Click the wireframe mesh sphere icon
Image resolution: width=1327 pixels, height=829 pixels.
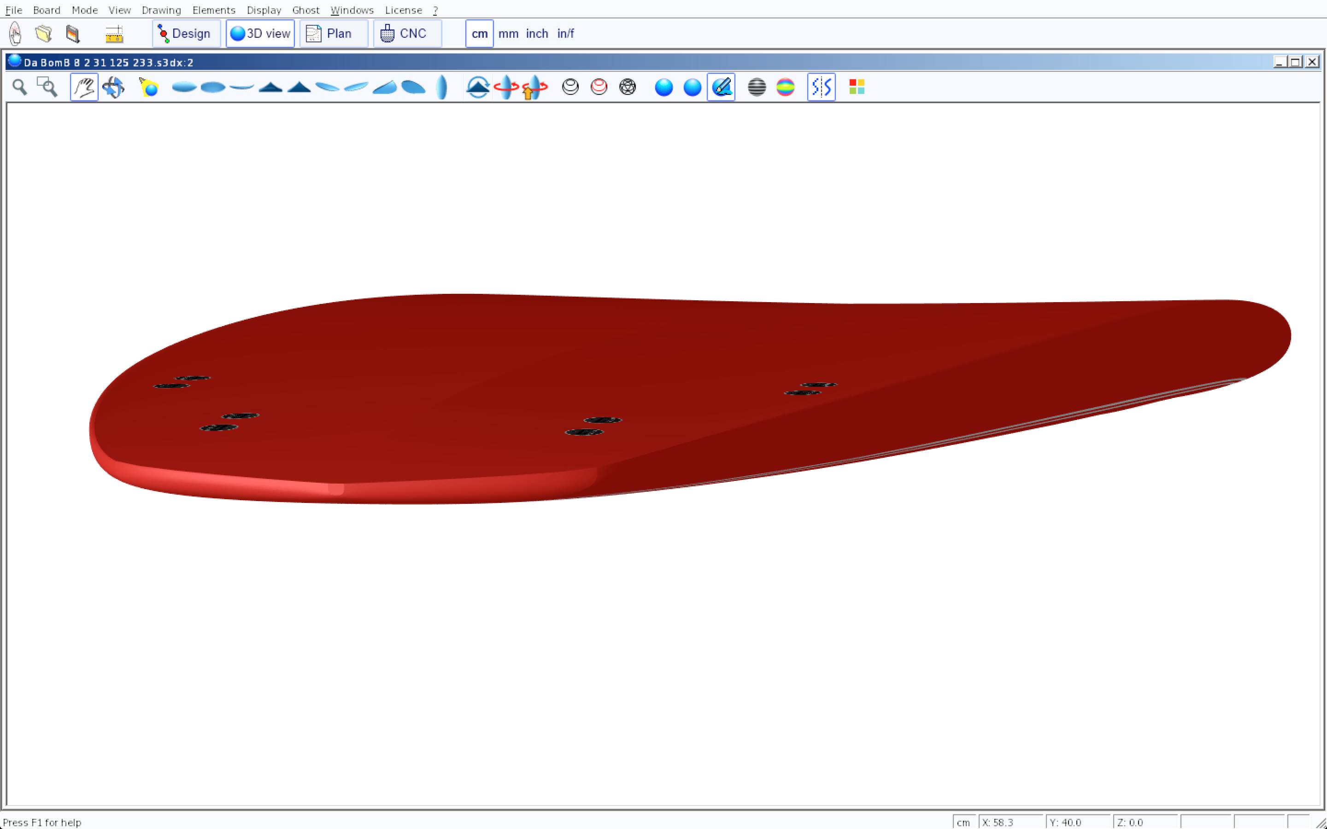pyautogui.click(x=627, y=87)
